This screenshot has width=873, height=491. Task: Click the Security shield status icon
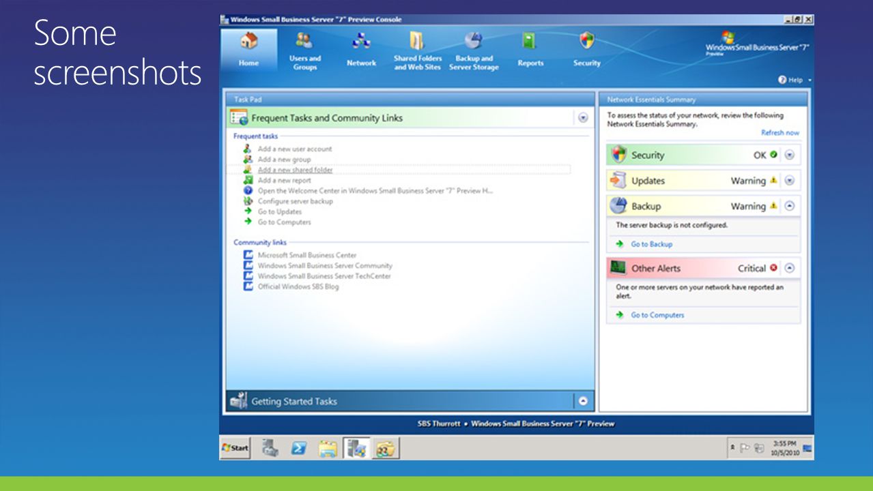tap(618, 155)
